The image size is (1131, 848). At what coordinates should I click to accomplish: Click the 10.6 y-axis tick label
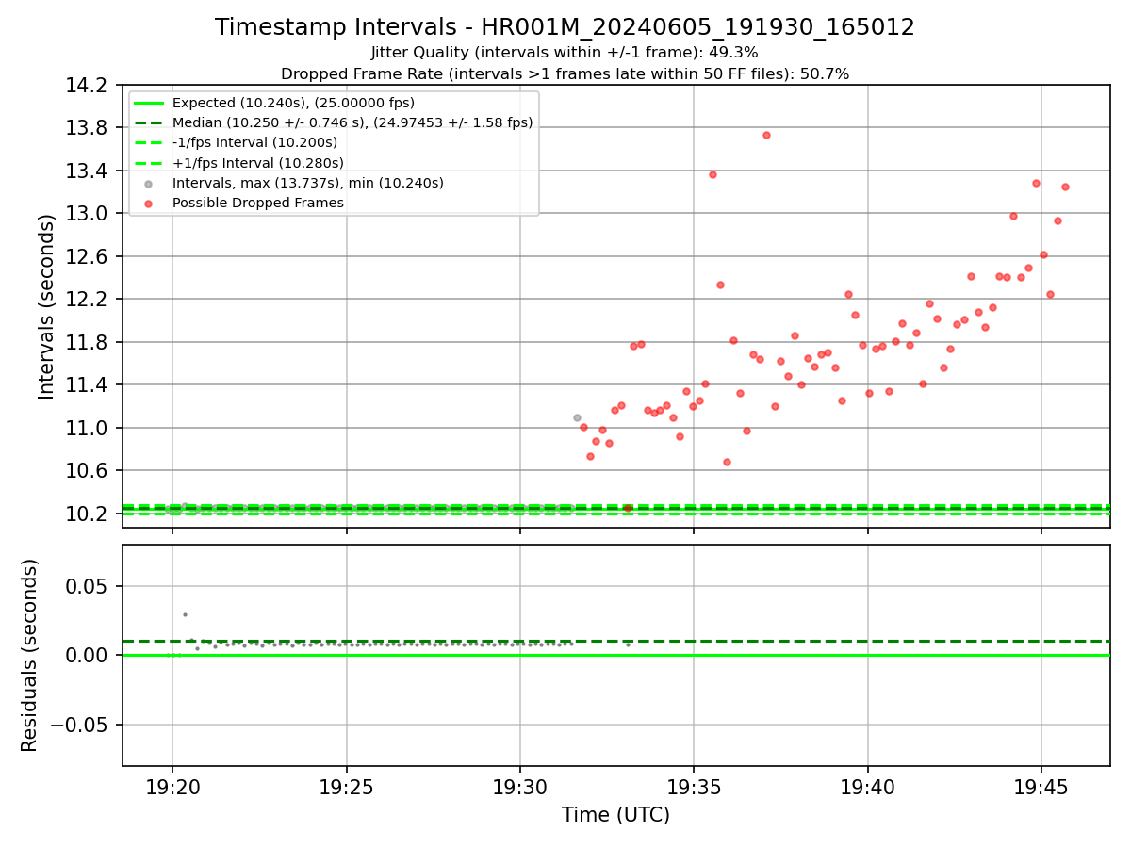(x=89, y=470)
